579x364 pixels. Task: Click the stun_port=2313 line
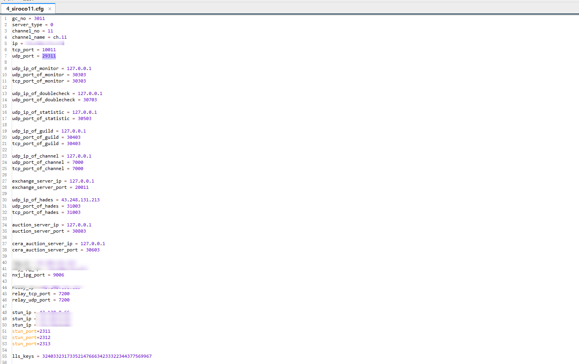pos(31,344)
